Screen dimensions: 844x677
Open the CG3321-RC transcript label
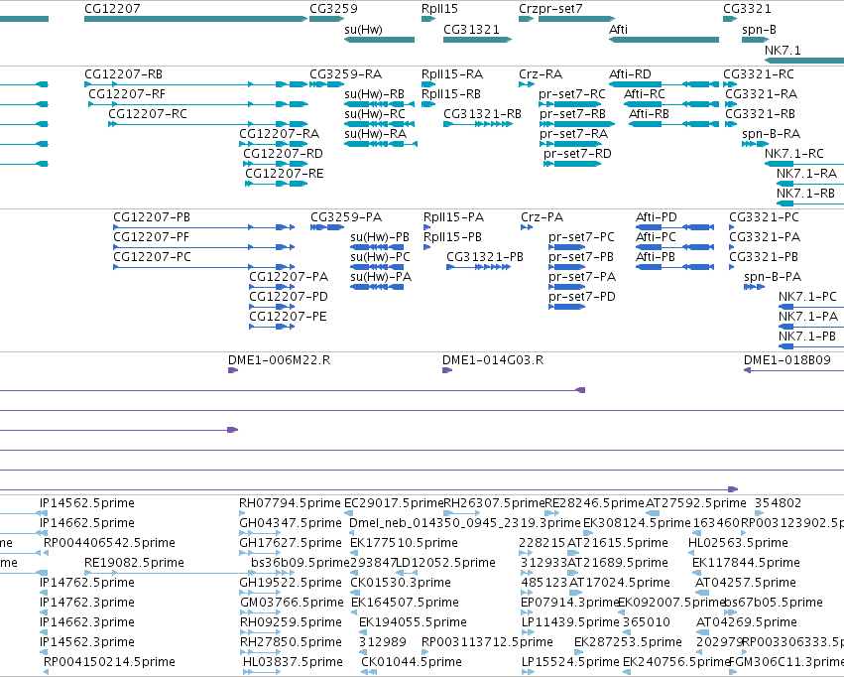tap(759, 73)
